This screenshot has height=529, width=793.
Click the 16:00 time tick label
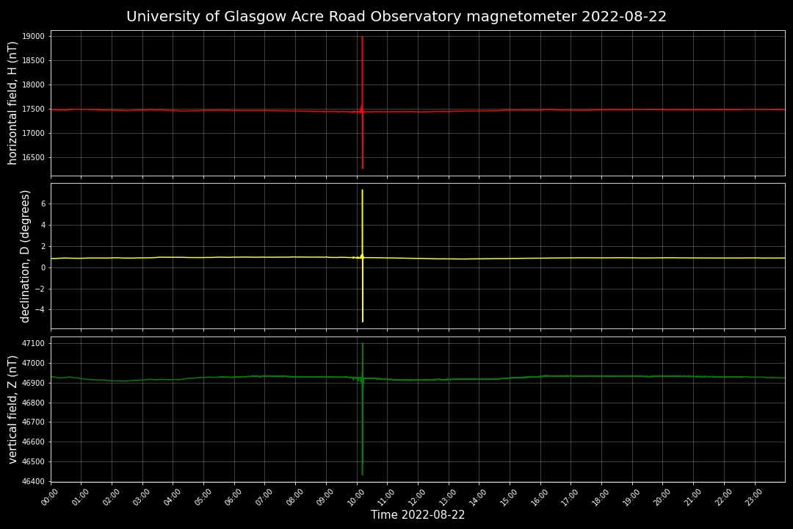point(539,497)
